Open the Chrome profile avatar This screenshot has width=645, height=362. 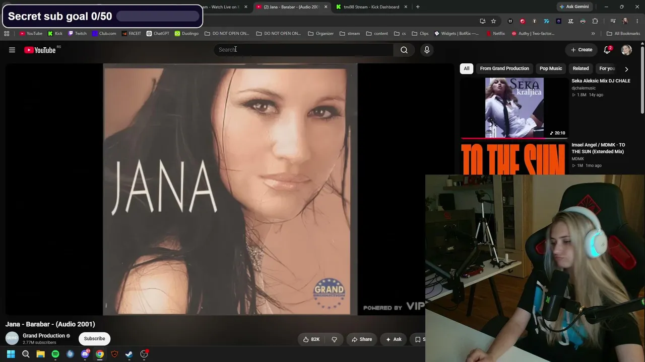pos(625,21)
